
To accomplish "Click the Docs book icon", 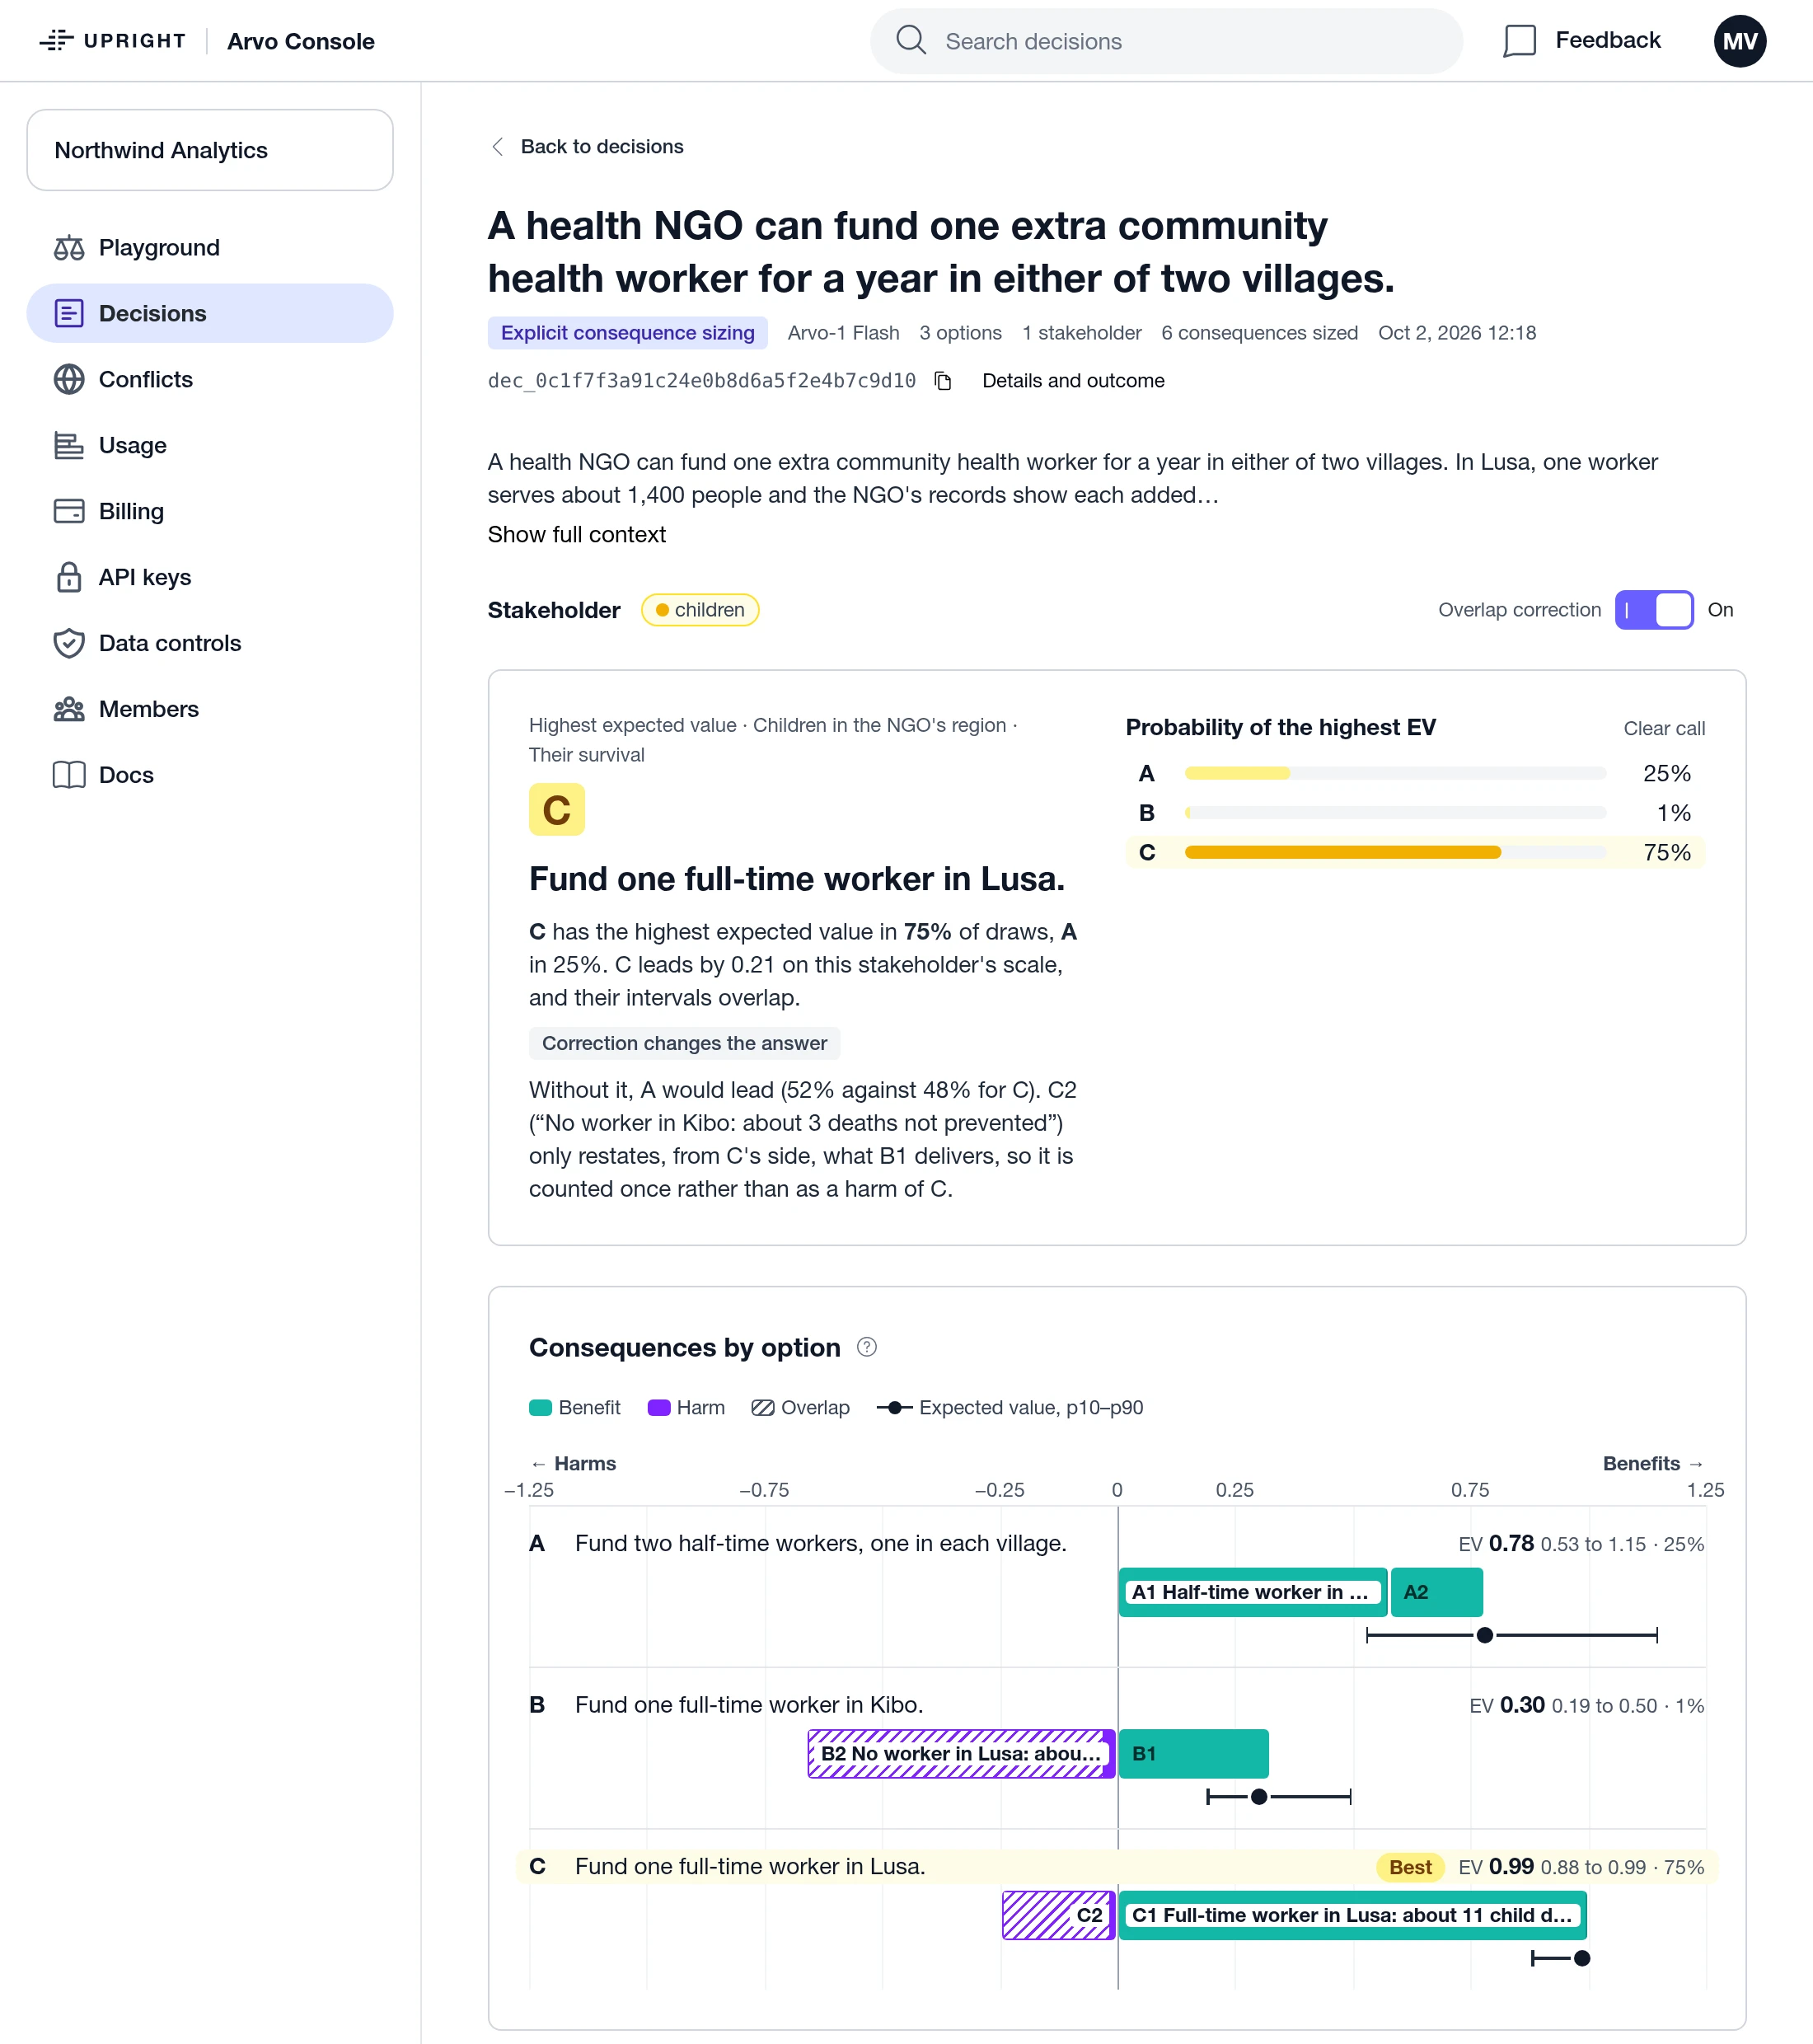I will 69,775.
